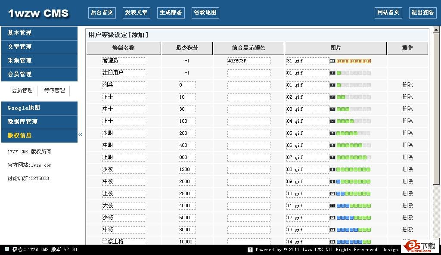Screen dimensions: 441x255
Task: Click the 注册用户 level 1 rank image
Action: point(350,73)
